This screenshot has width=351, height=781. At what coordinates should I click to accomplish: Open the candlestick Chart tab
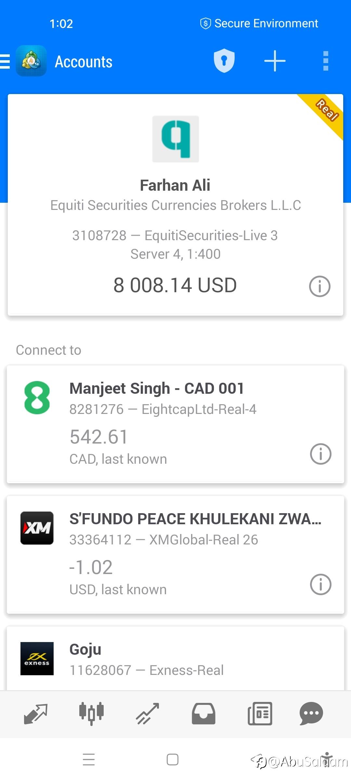91,714
